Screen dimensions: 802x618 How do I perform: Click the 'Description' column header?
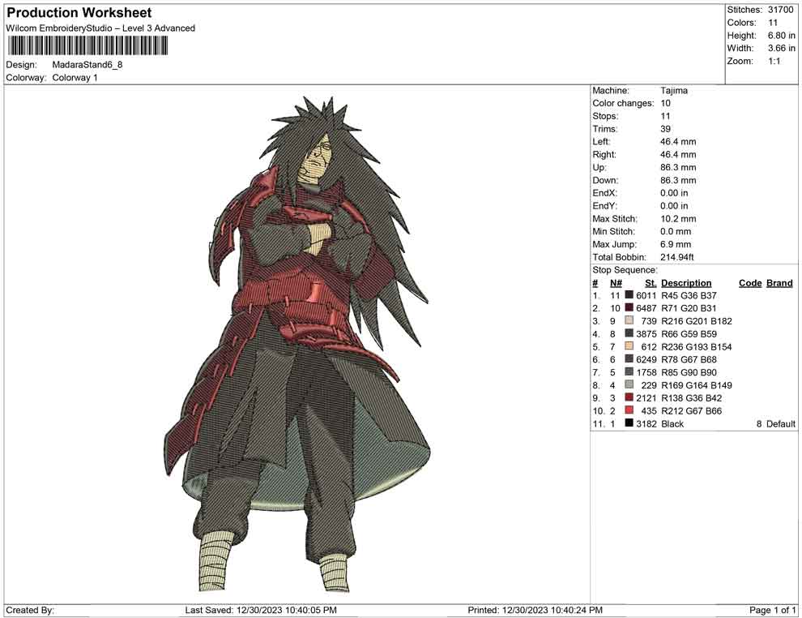(686, 283)
